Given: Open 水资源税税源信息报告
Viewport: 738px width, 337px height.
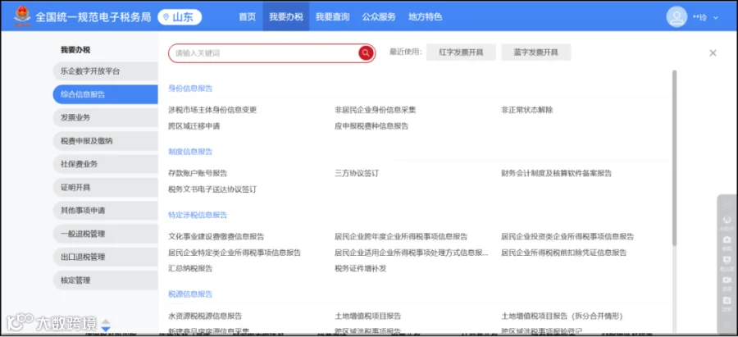Looking at the screenshot, I should pyautogui.click(x=205, y=316).
